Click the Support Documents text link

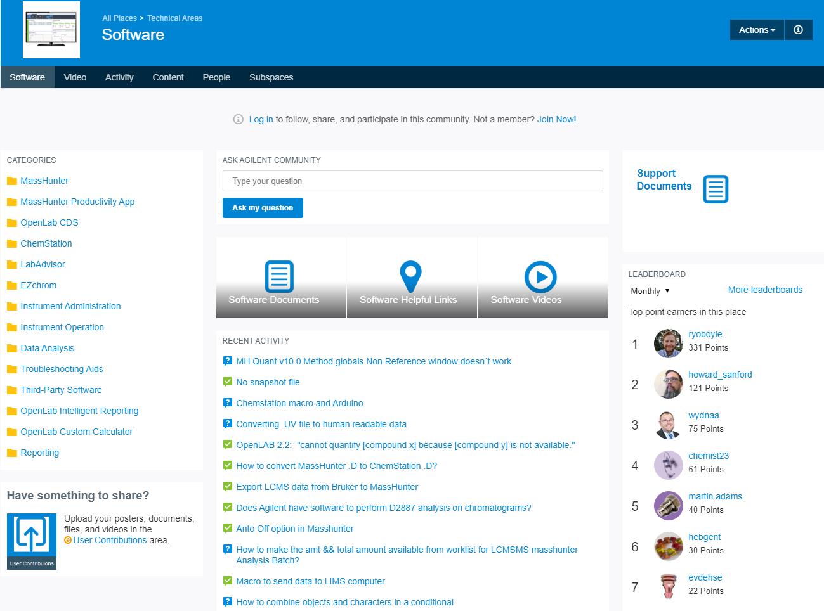pyautogui.click(x=664, y=180)
